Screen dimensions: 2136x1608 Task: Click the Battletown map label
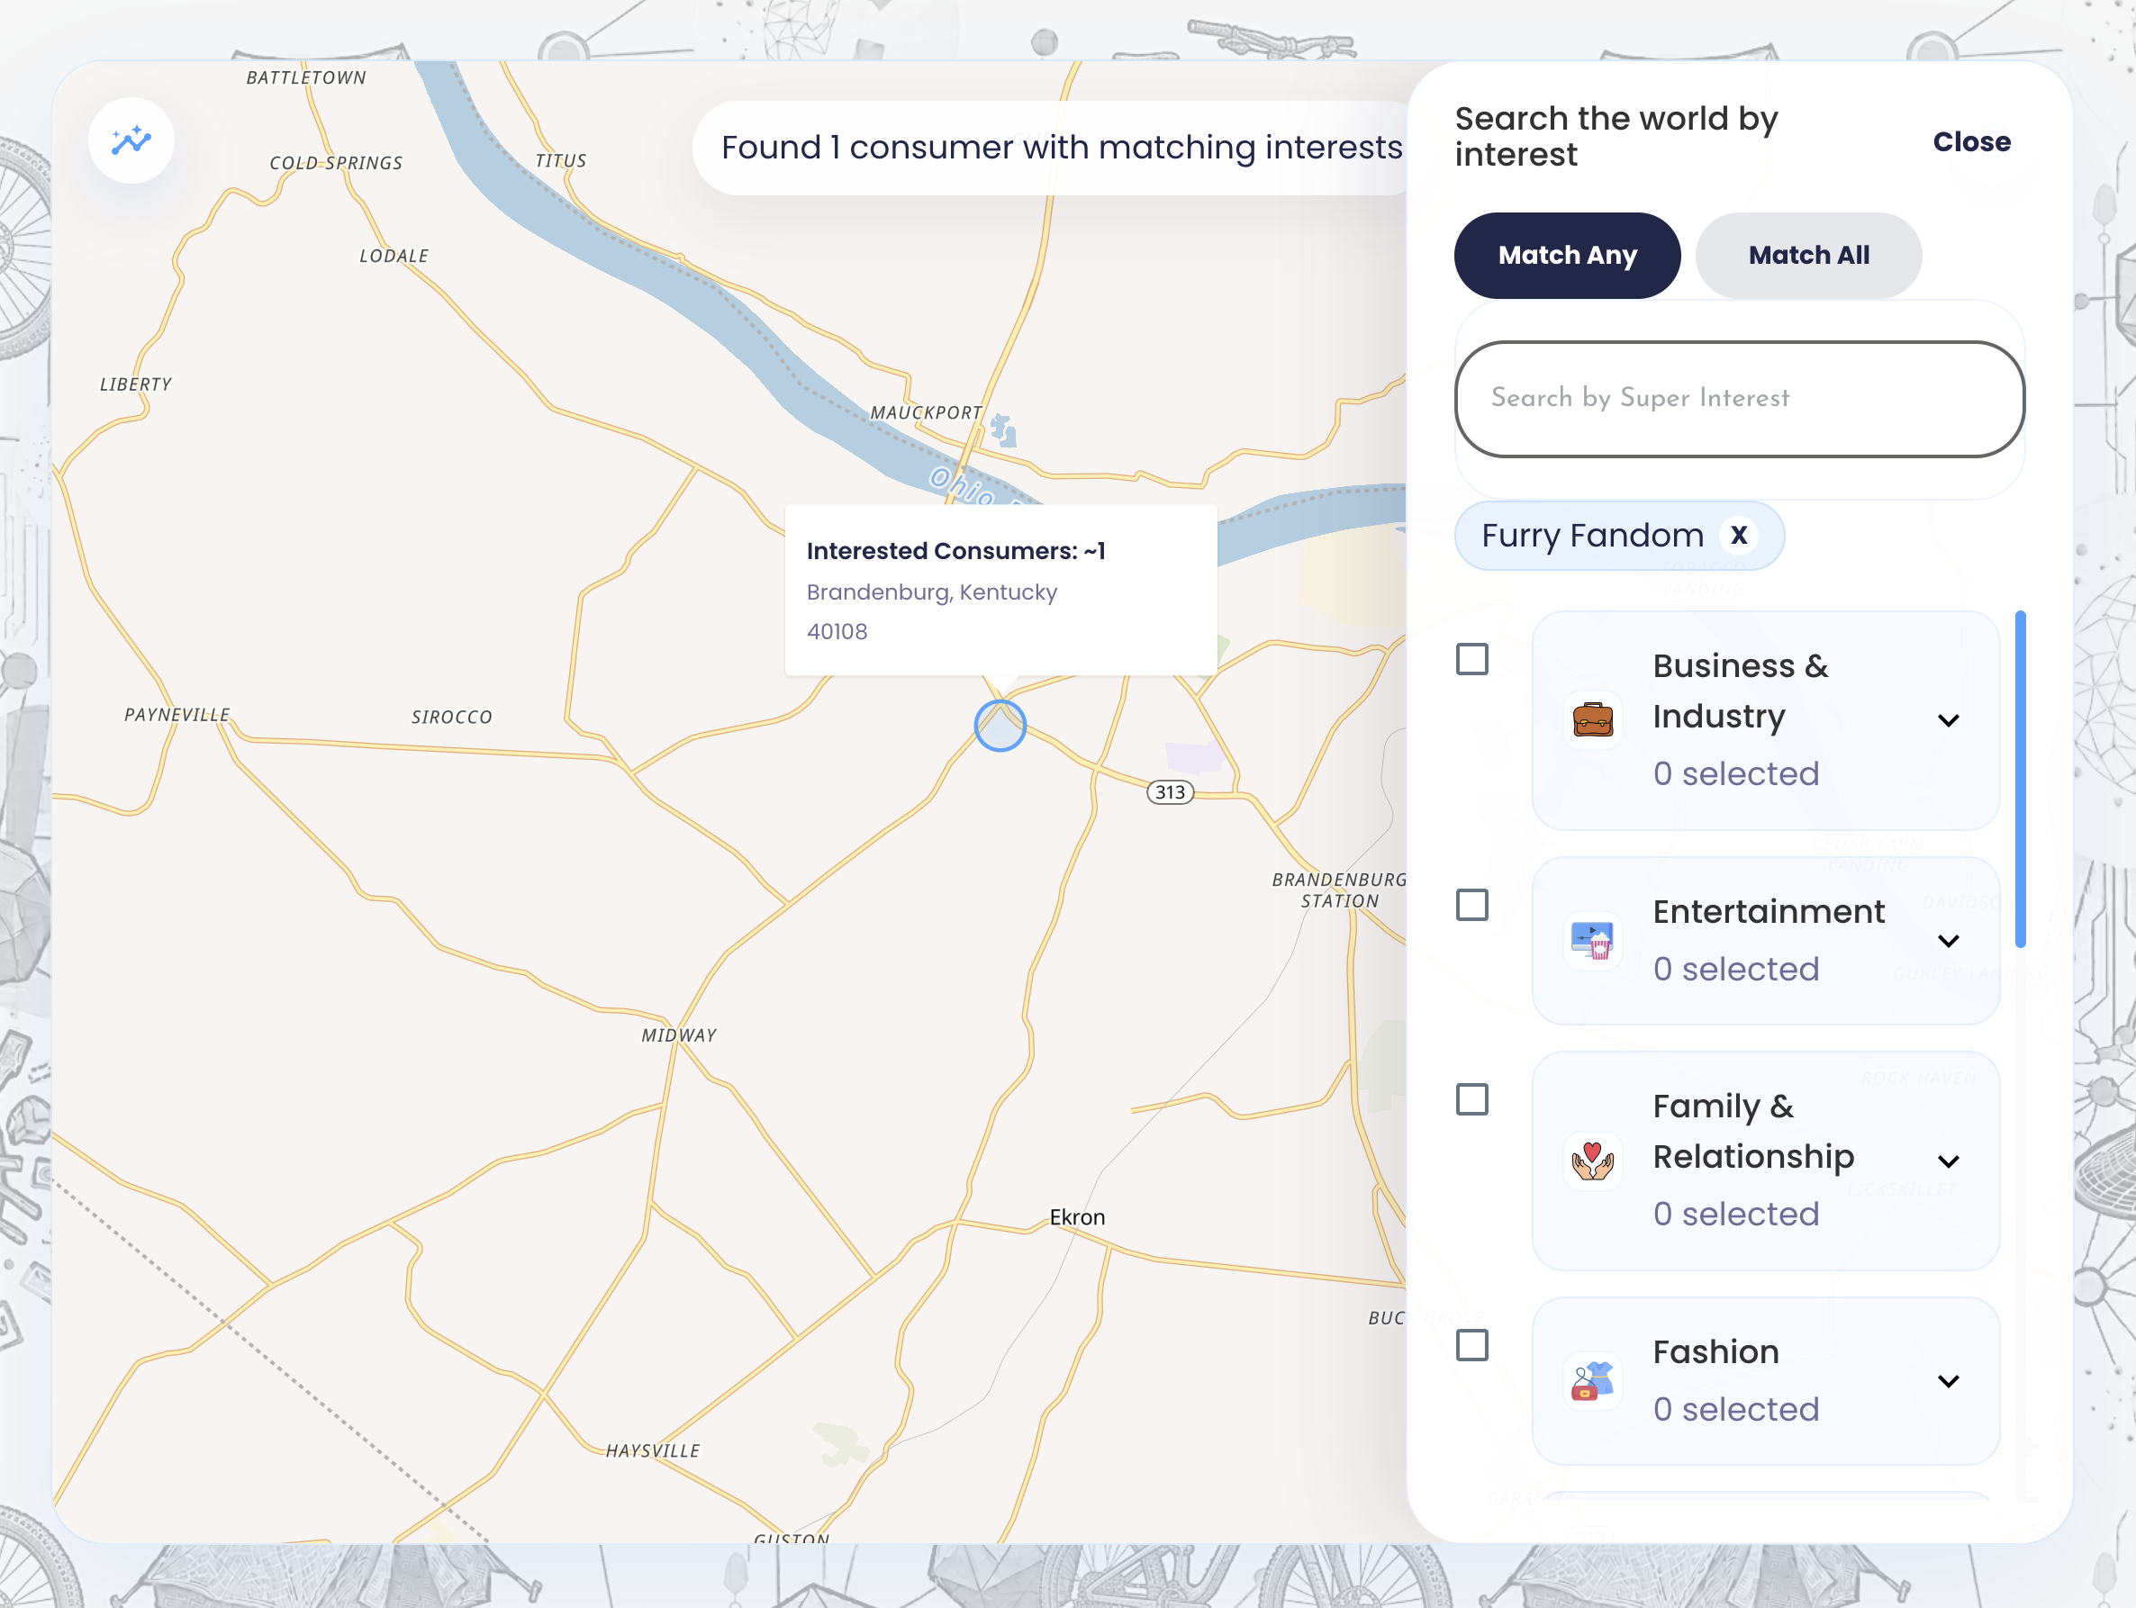(306, 77)
